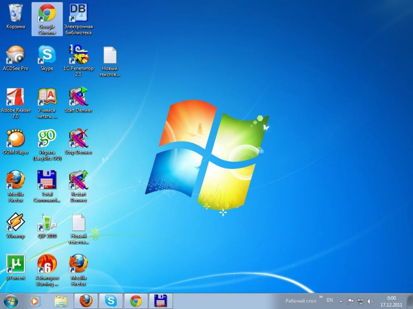Select the Winamp desktop icon
The width and height of the screenshot is (413, 309).
coord(15,222)
